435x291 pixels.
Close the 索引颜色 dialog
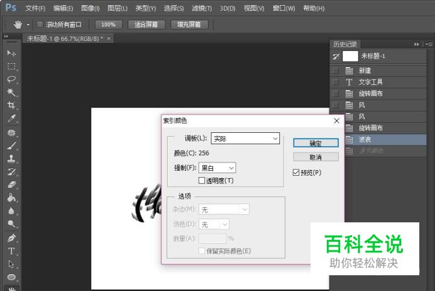point(336,121)
